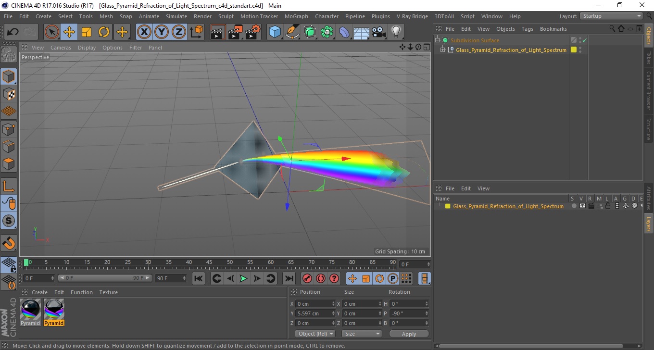
Task: Open the Layout Startup dropdown
Action: (612, 16)
